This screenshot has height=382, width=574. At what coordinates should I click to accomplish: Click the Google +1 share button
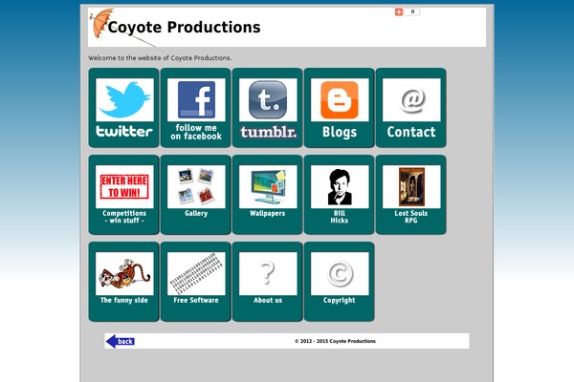[399, 12]
